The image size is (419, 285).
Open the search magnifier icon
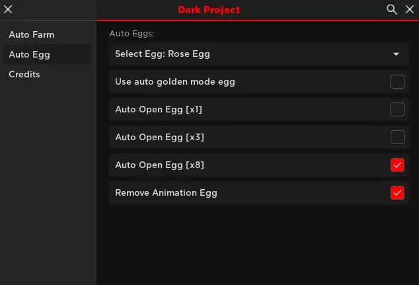click(x=392, y=9)
